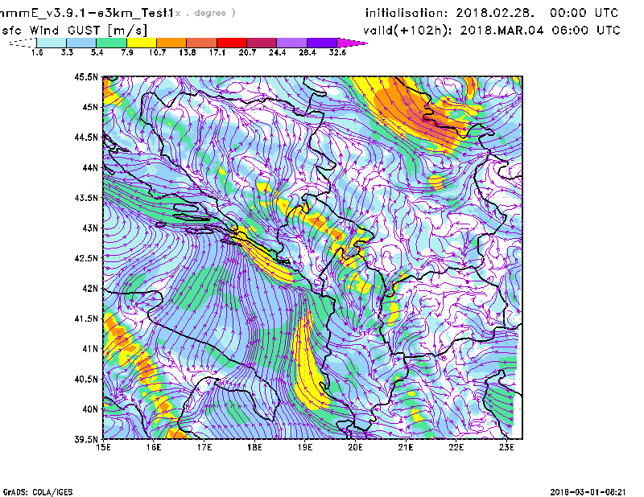Click the '32.6' legend value
The image size is (644, 497).
[337, 52]
